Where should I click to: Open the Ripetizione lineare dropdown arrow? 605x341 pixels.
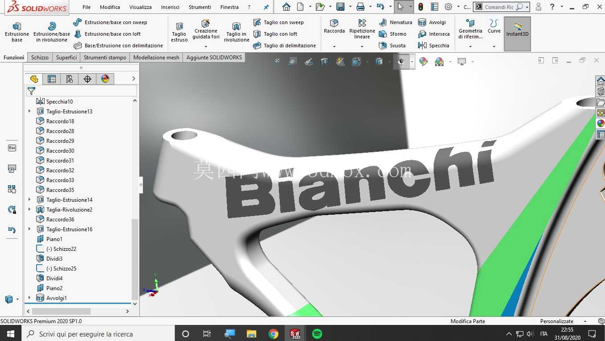pos(362,46)
